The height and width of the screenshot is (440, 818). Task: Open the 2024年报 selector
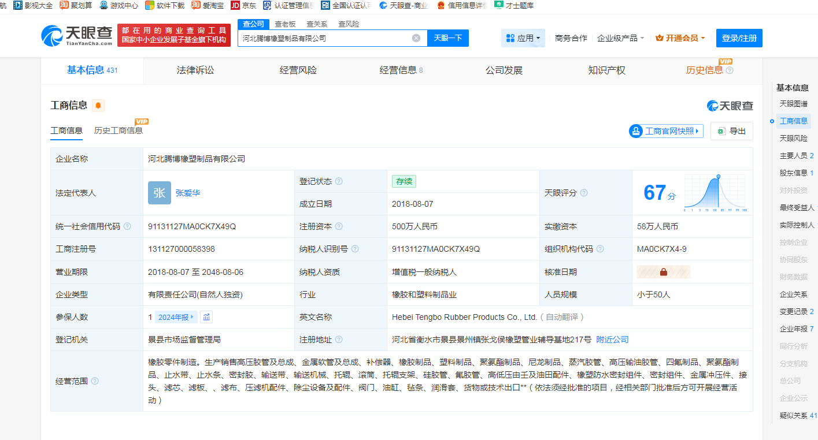pyautogui.click(x=176, y=317)
